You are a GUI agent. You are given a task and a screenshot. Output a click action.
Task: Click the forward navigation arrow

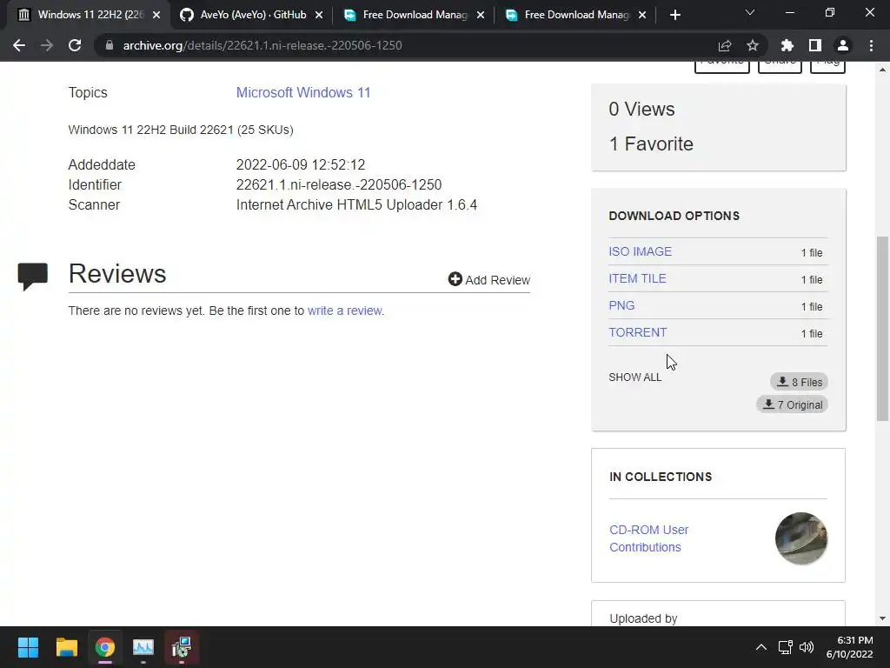pyautogui.click(x=47, y=45)
